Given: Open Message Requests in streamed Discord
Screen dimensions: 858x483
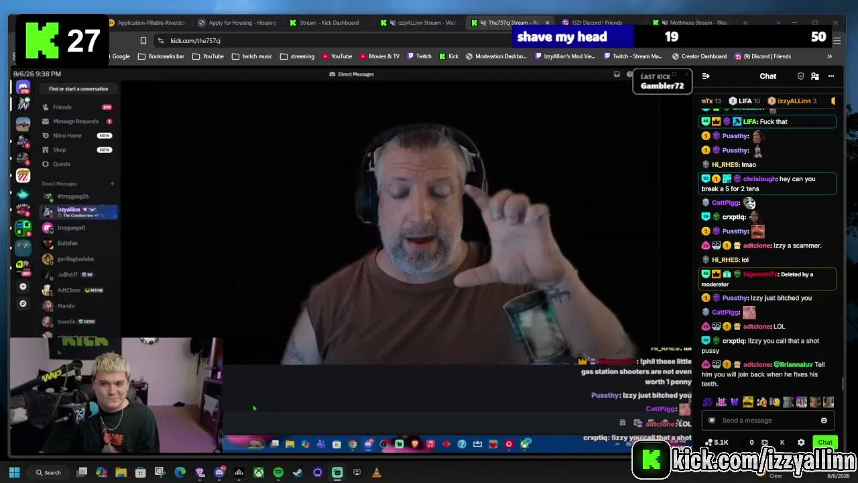Looking at the screenshot, I should (77, 121).
